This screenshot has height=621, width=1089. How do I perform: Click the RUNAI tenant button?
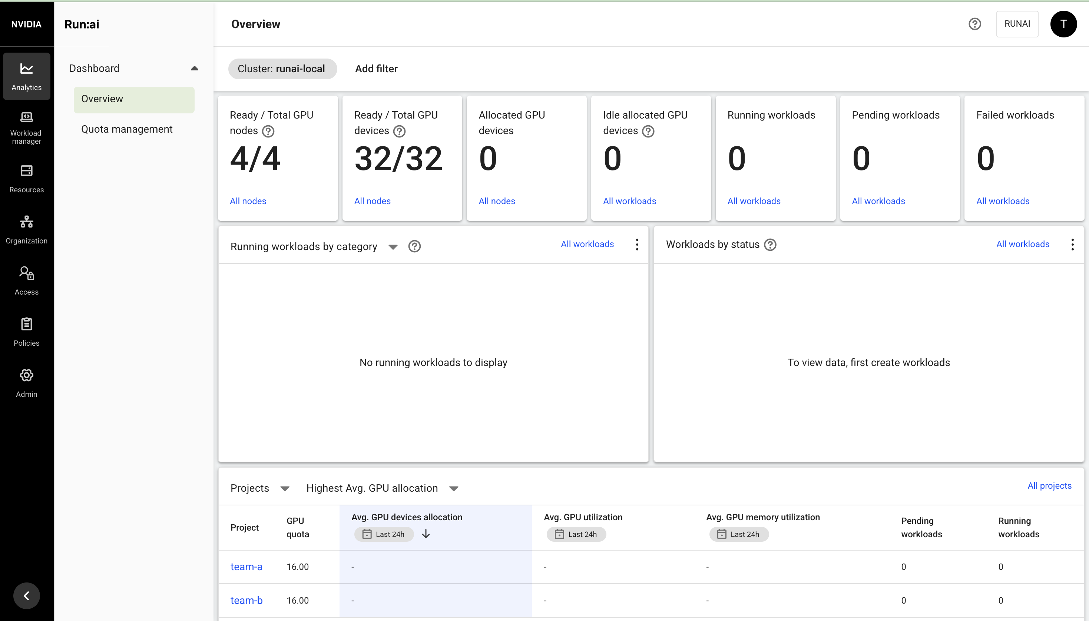[x=1017, y=24]
